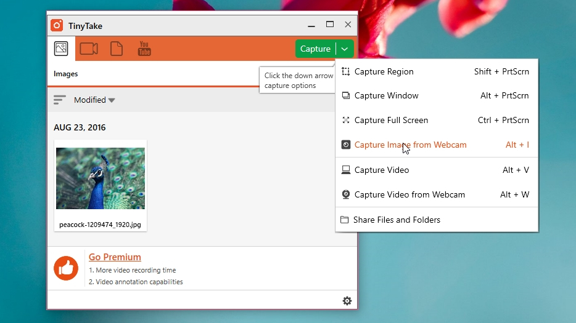Click the Capture Video from Webcam icon

[346, 194]
